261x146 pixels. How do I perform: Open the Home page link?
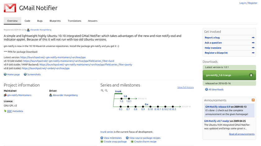(13, 75)
